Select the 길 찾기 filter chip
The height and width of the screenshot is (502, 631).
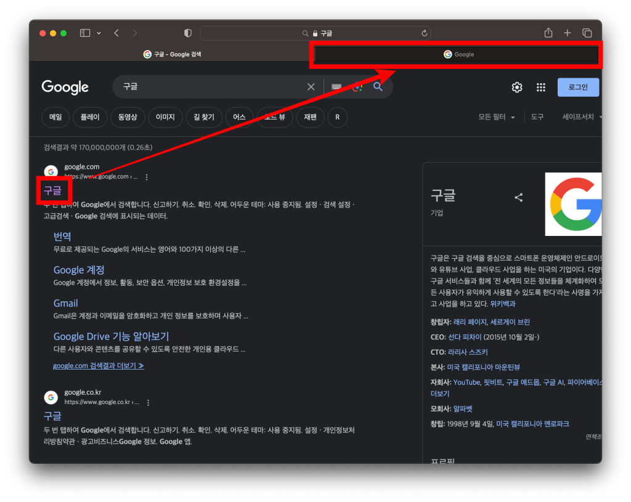pyautogui.click(x=204, y=117)
